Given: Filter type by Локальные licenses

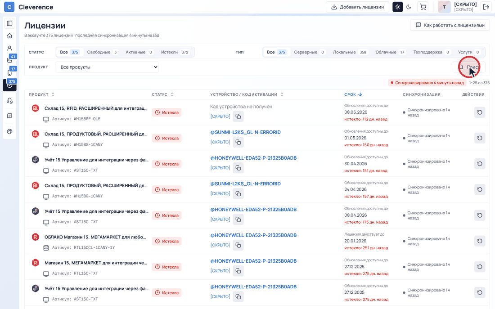Looking at the screenshot, I should pos(350,52).
